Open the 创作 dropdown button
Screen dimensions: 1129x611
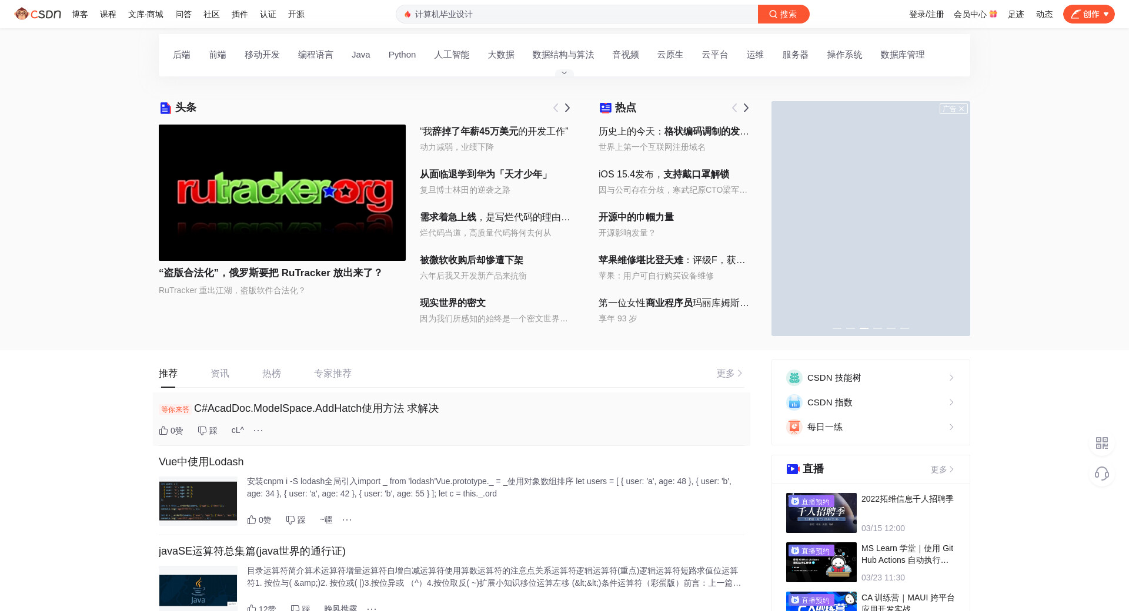[1088, 14]
